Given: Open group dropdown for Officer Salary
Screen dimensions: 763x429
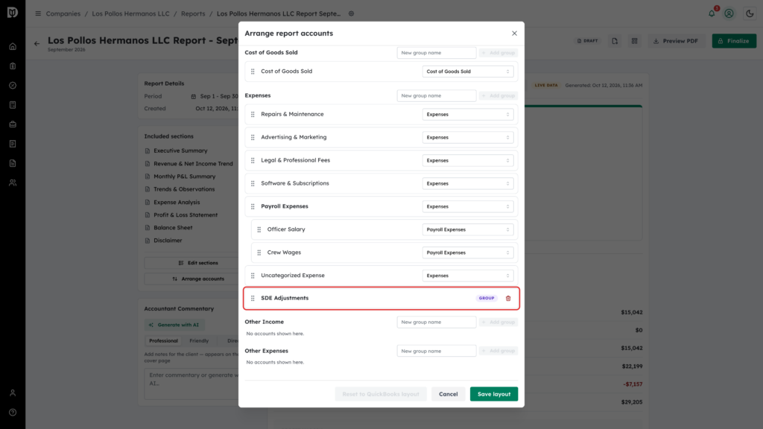Looking at the screenshot, I should click(468, 229).
